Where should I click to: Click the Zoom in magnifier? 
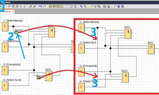coord(81,6)
